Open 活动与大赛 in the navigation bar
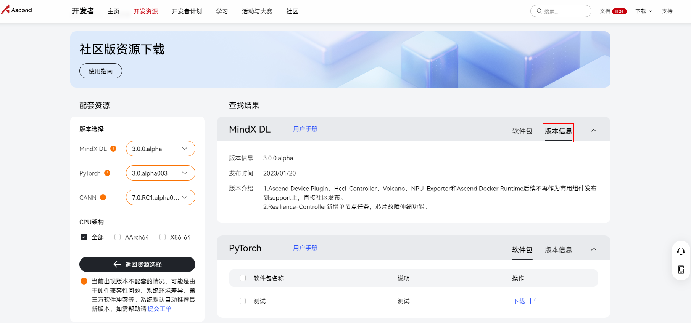The height and width of the screenshot is (323, 691). point(257,11)
